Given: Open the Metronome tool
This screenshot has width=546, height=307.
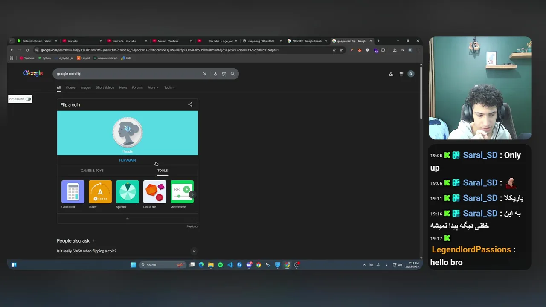Looking at the screenshot, I should click(182, 194).
